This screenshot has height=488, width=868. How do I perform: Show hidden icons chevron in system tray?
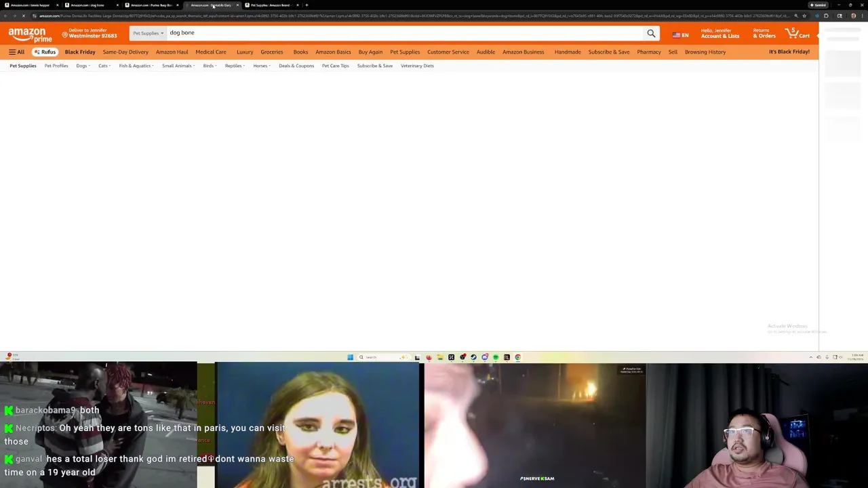pos(810,357)
